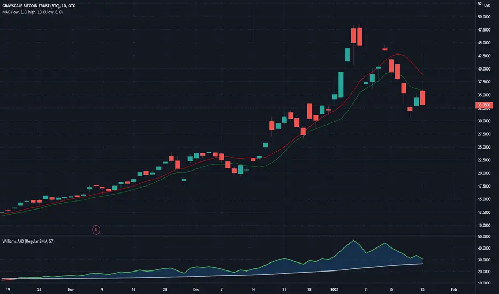Click the 12.5000 price axis label
Viewport: 499px width, 294px height.
484,212
